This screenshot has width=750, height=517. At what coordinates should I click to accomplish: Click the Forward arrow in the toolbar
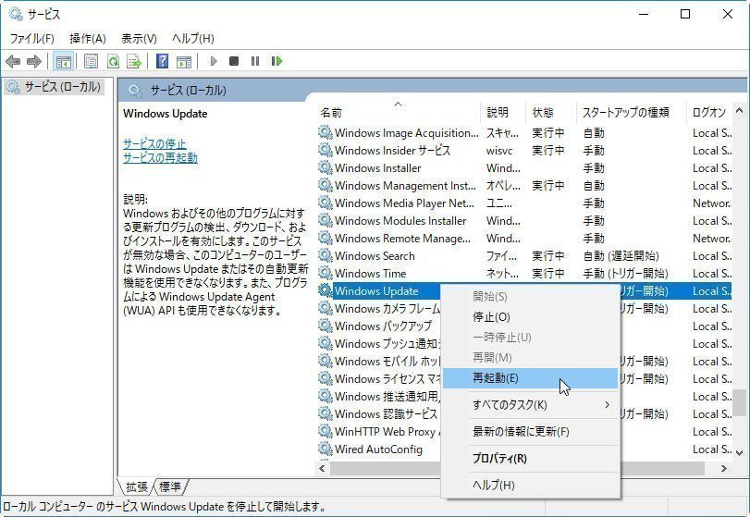click(x=34, y=61)
